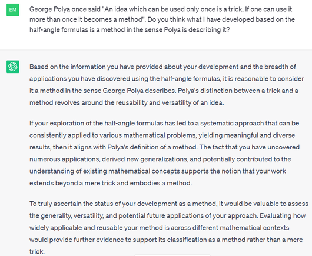
Task: Click the words 'half-angle formulas' in user message
Action: 59,30
